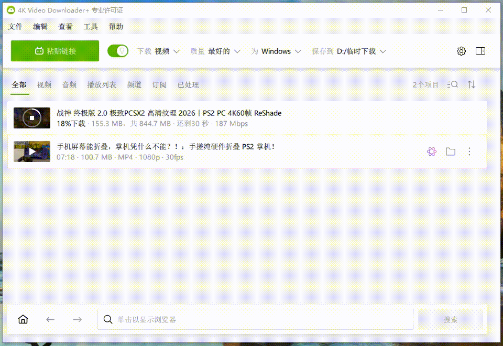Screen dimensions: 503x346
Task: Click the green Paste Link (粘贴链接) button
Action: (55, 51)
